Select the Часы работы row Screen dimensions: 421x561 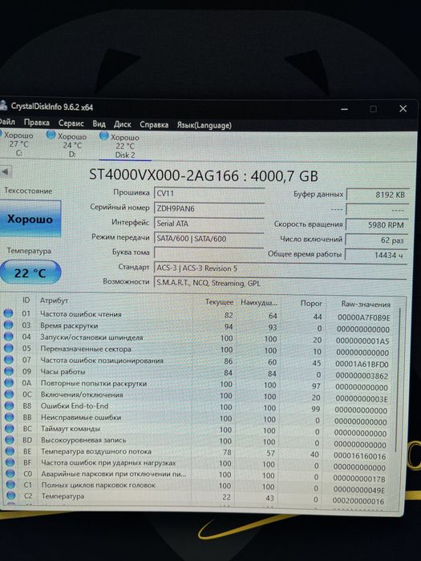click(197, 373)
